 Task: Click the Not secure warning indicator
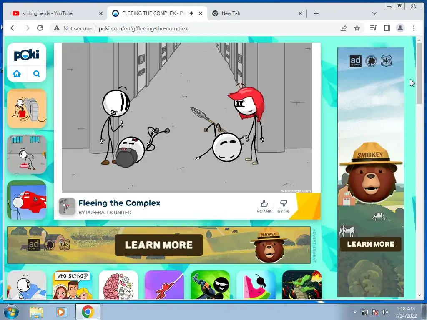click(x=73, y=28)
